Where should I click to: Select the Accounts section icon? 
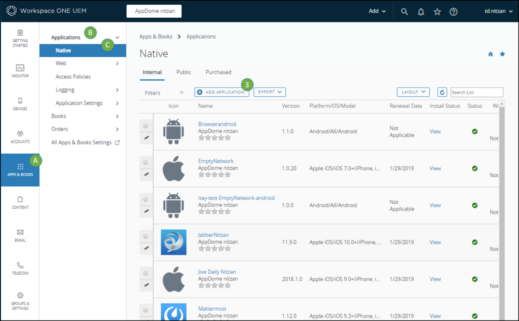(x=20, y=136)
